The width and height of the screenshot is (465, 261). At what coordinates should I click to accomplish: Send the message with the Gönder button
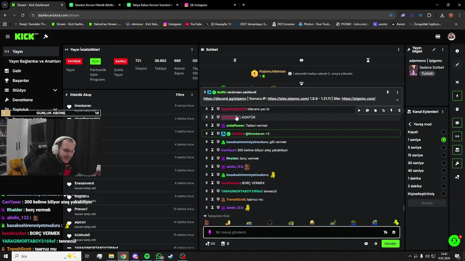click(391, 244)
